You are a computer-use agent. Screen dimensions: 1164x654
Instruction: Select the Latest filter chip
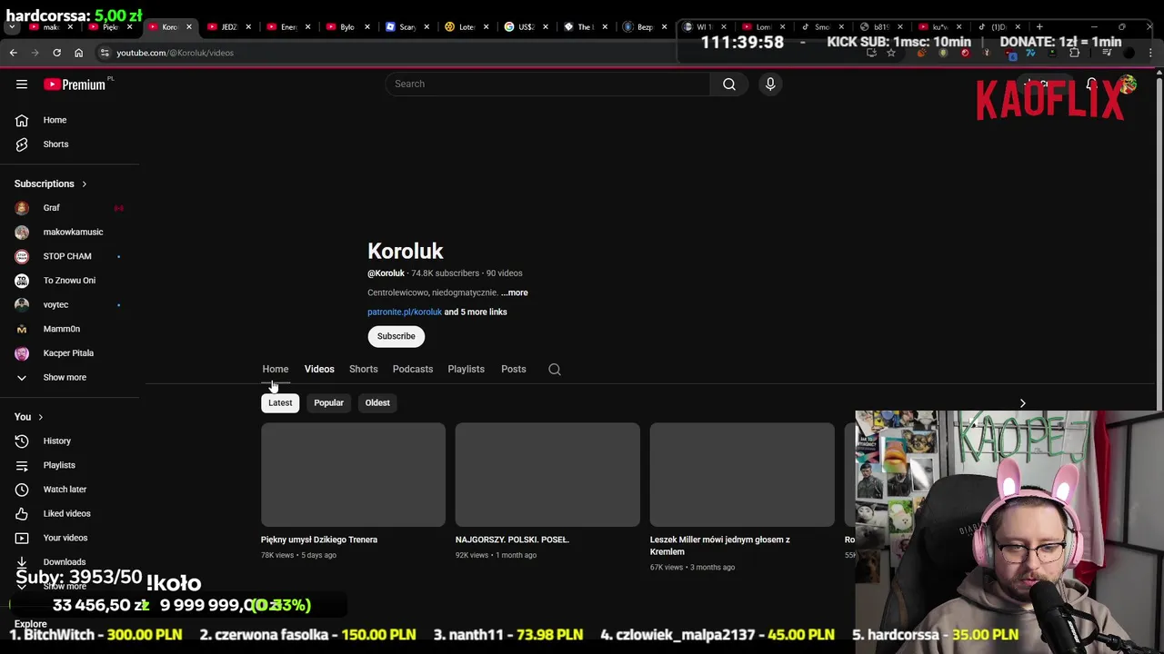pos(280,402)
